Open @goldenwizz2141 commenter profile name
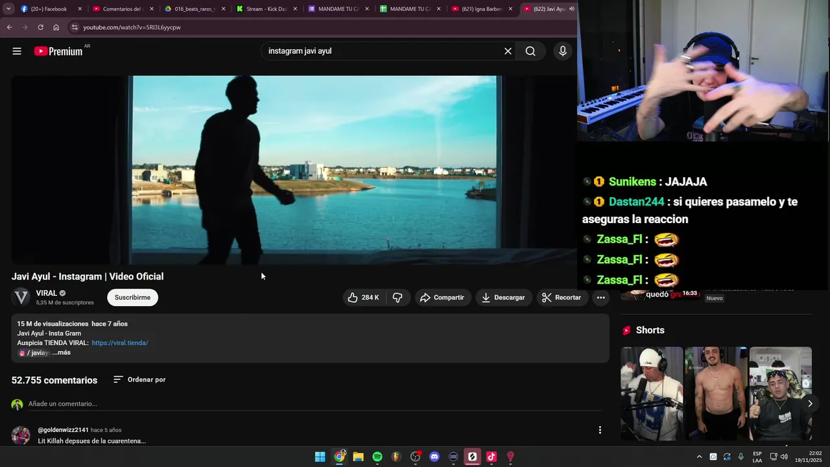The width and height of the screenshot is (830, 467). 63,429
